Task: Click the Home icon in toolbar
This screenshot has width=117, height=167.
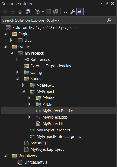Action: pyautogui.click(x=20, y=12)
